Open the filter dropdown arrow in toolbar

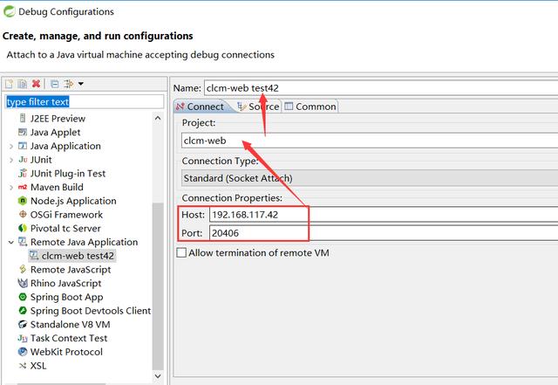pyautogui.click(x=81, y=84)
